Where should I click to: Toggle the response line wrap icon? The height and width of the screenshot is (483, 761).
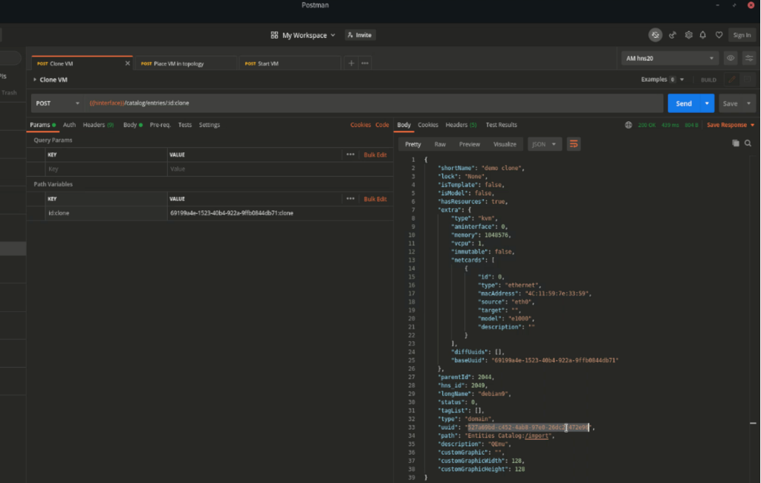pos(574,144)
